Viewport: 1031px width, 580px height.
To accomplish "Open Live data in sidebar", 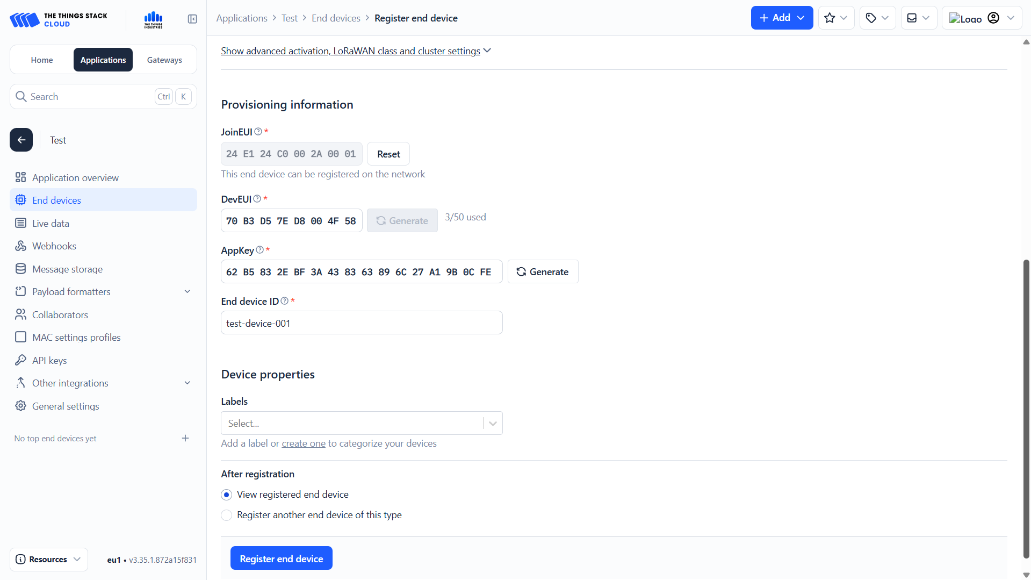I will (x=51, y=224).
